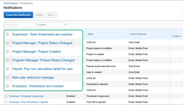This screenshot has width=183, height=105.
Task: Check the Employee: Timesheet is approved box
Action: [6, 96]
